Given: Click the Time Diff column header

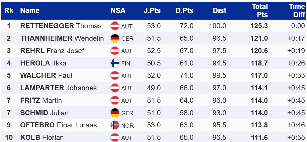Looking at the screenshot, I should [x=297, y=10].
